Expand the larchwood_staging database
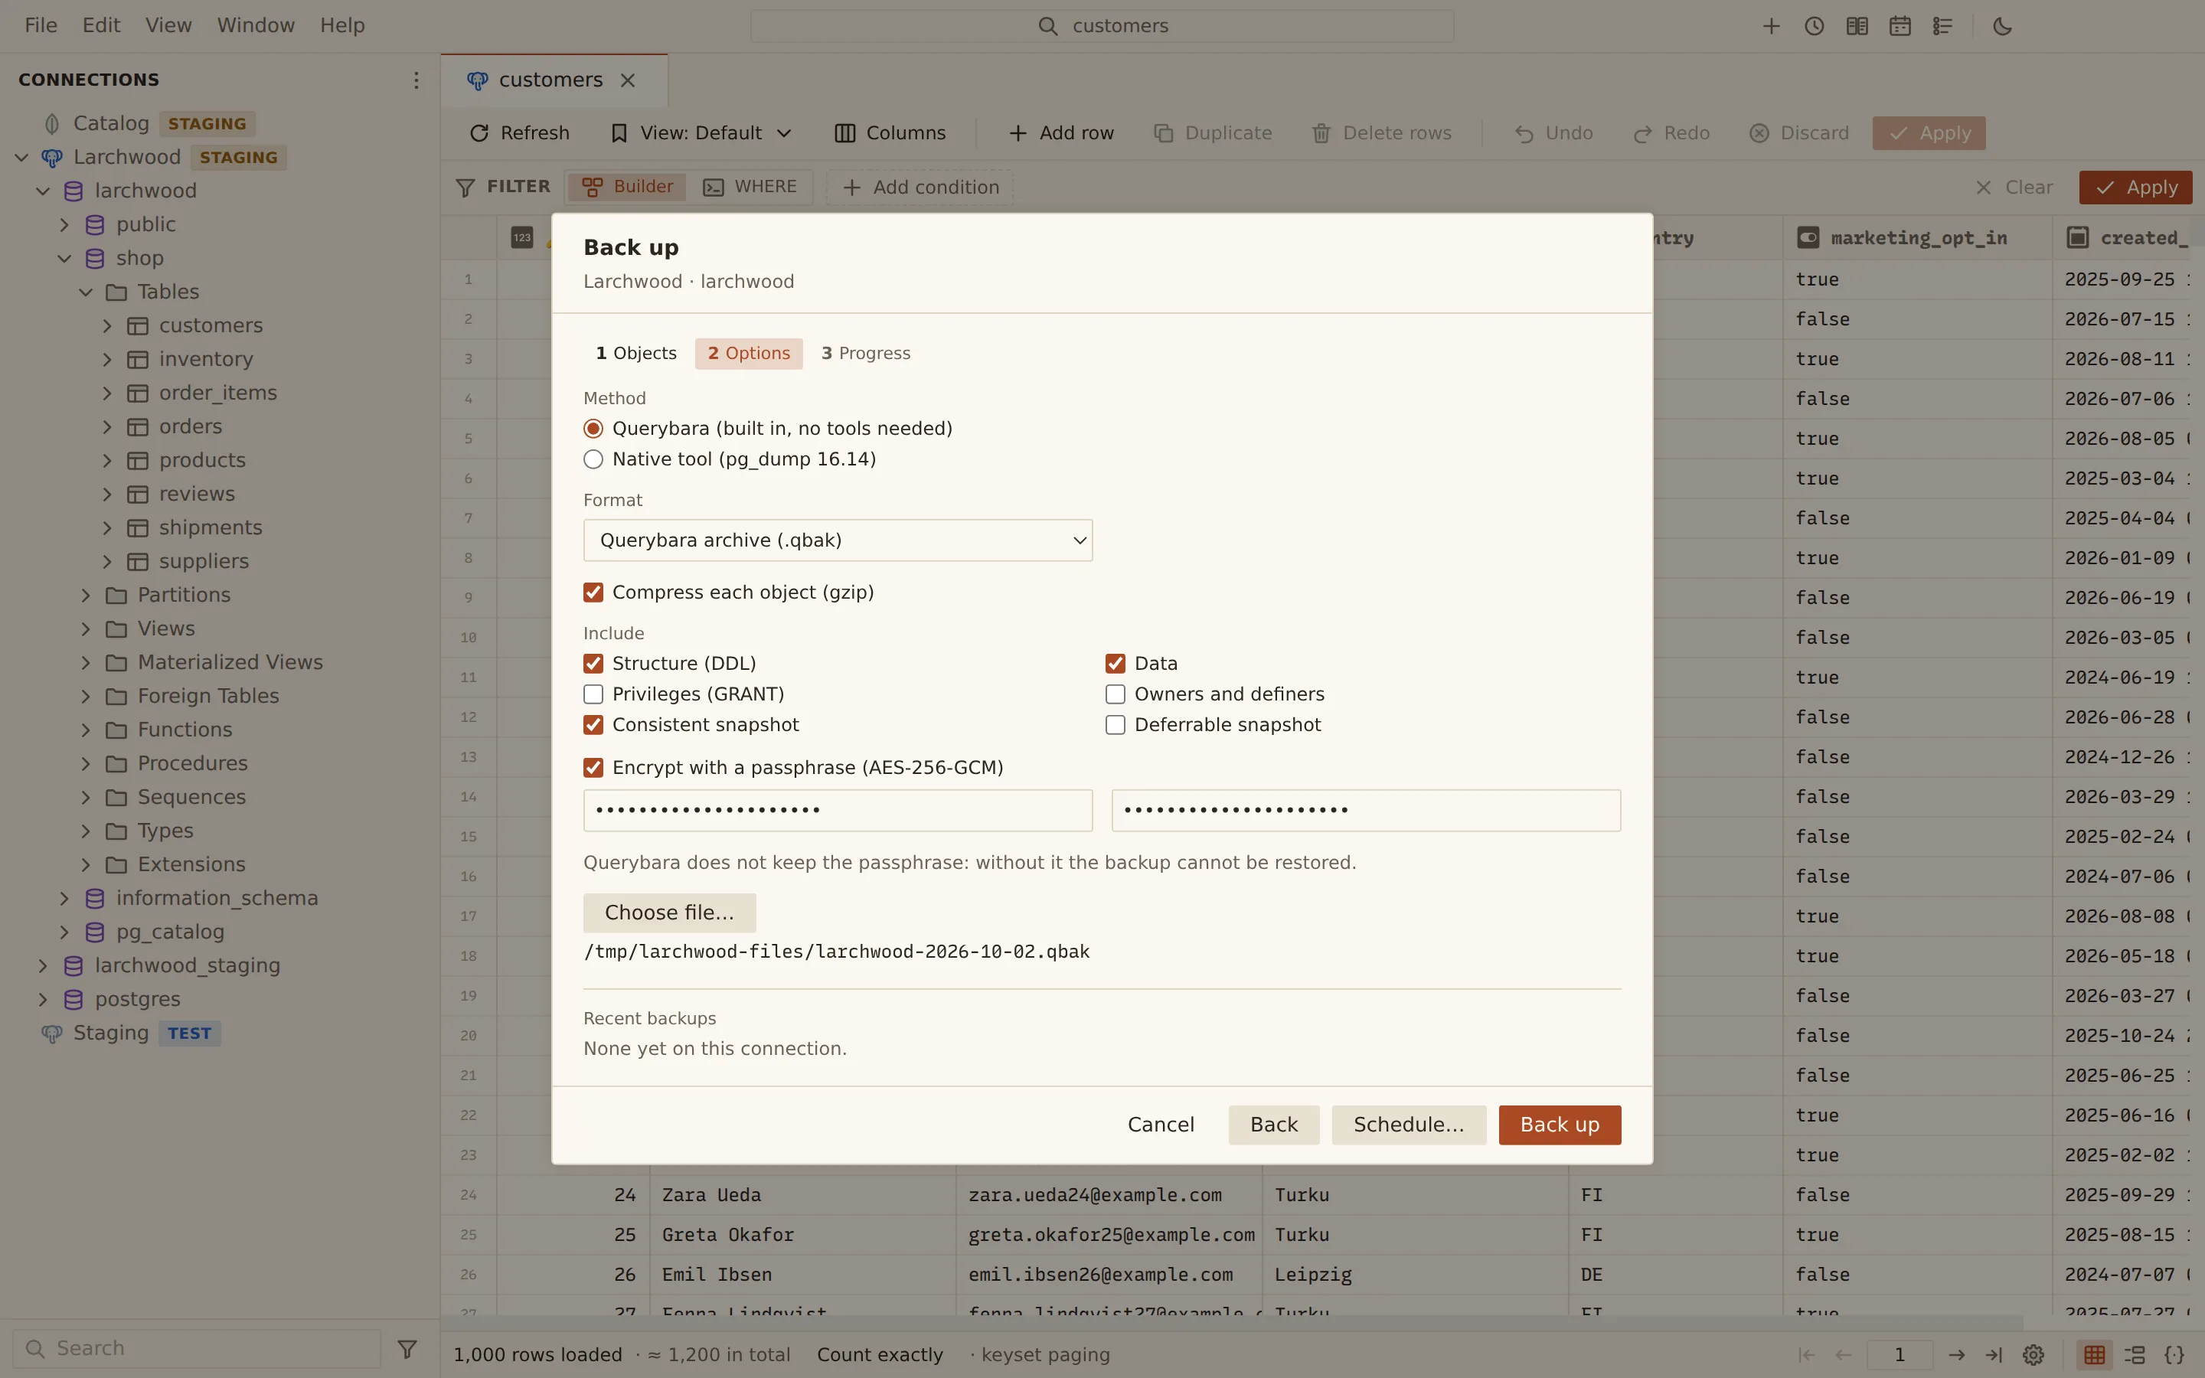The width and height of the screenshot is (2205, 1378). [43, 965]
